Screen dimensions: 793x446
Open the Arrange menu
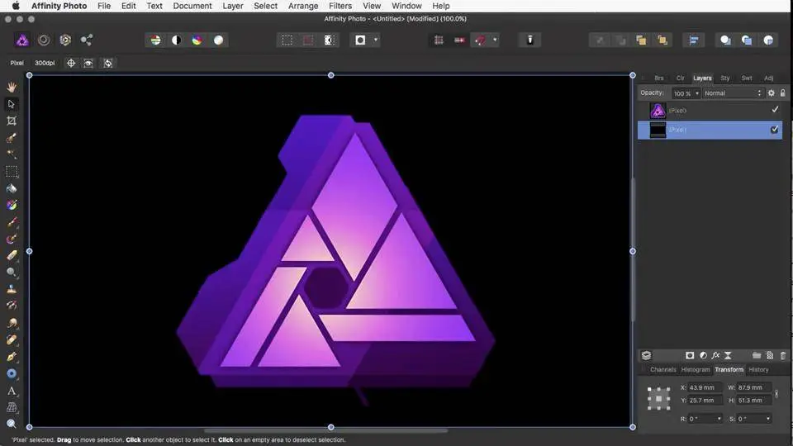click(x=303, y=6)
